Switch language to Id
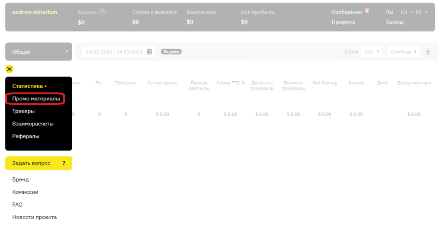Image resolution: width=443 pixels, height=227 pixels. (418, 12)
